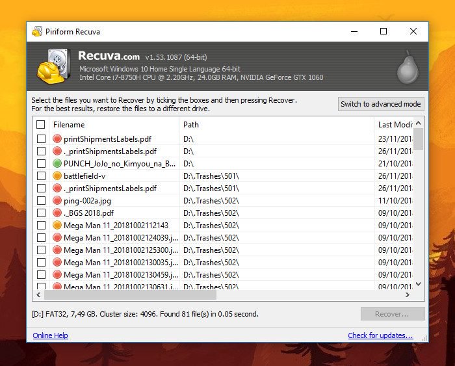This screenshot has height=366, width=455.
Task: Click red status dot for printShipmentsLabels.pdf
Action: 57,138
